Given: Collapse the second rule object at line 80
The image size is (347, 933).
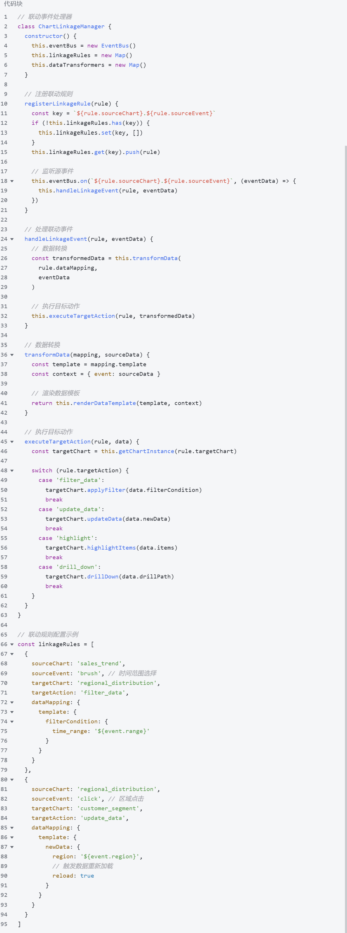Looking at the screenshot, I should point(12,779).
